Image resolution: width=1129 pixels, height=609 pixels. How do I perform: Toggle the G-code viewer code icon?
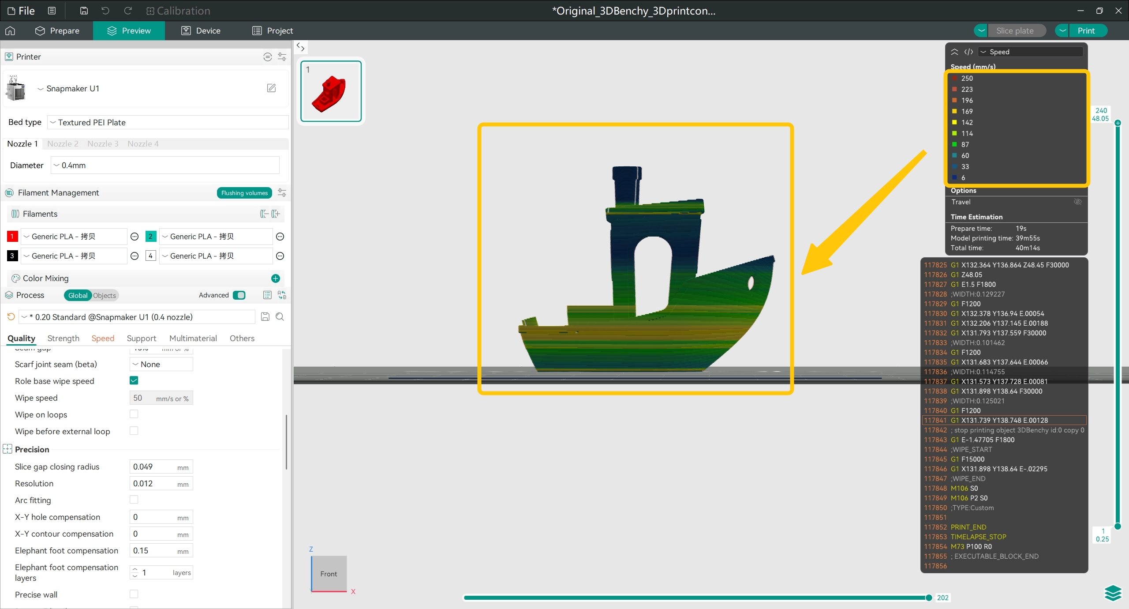(x=968, y=52)
